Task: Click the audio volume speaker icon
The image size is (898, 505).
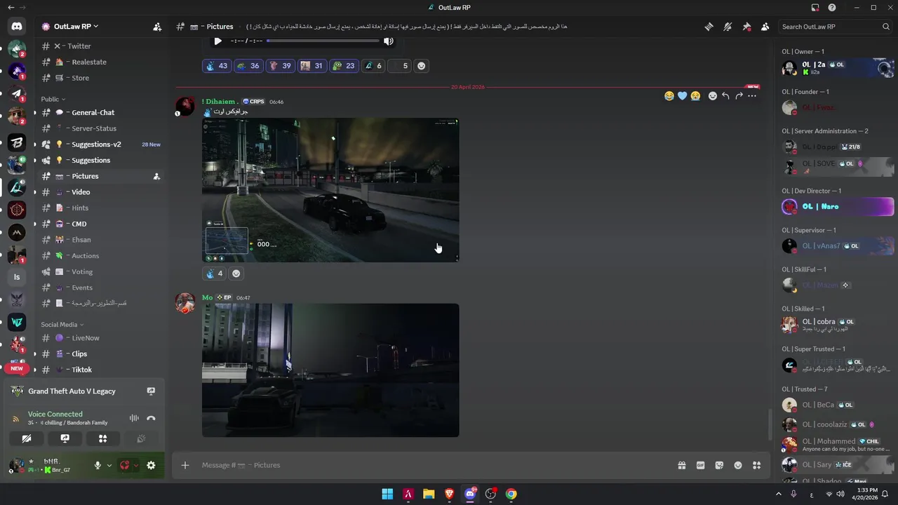Action: coord(388,41)
